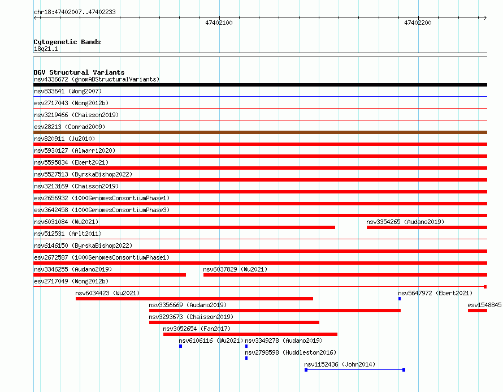This screenshot has height=392, width=503.
Task: Select the red nsv3354265 variant bar
Action: click(x=427, y=227)
